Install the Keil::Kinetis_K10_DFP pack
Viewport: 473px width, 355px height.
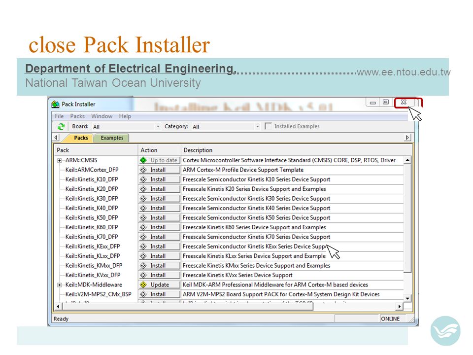coord(160,179)
